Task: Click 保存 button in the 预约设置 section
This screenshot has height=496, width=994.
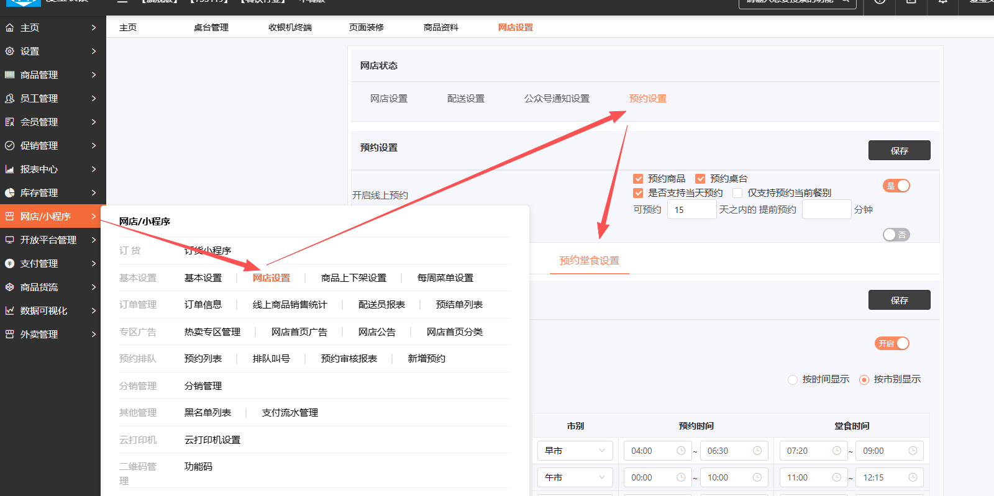Action: (899, 151)
